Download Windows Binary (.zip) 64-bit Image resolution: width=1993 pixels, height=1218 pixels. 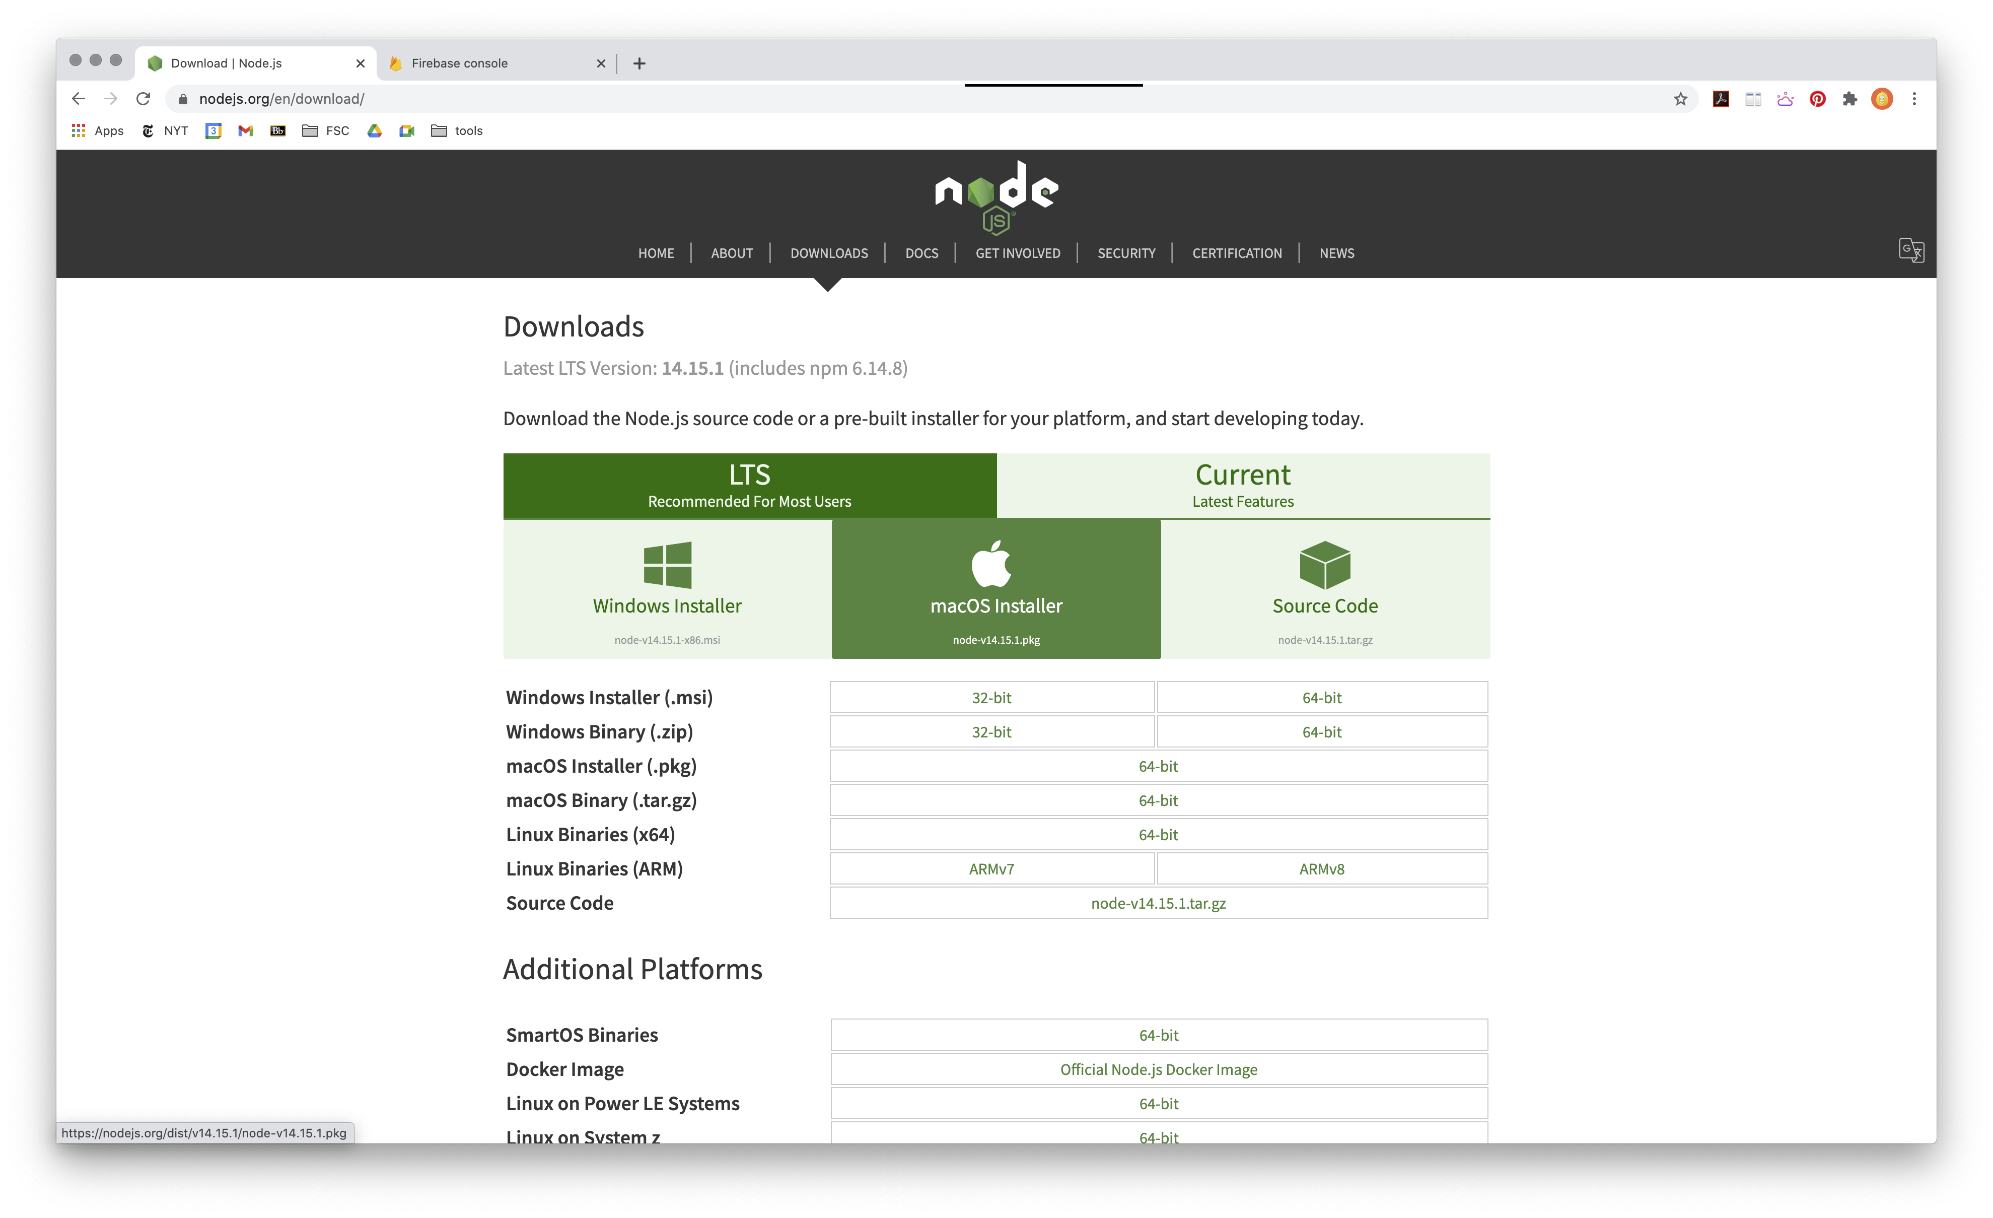pyautogui.click(x=1322, y=731)
